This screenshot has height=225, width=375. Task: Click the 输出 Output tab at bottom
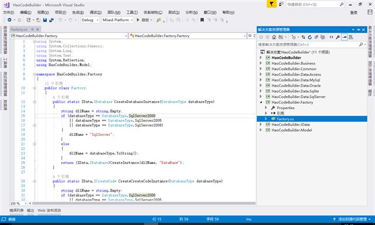pyautogui.click(x=30, y=210)
